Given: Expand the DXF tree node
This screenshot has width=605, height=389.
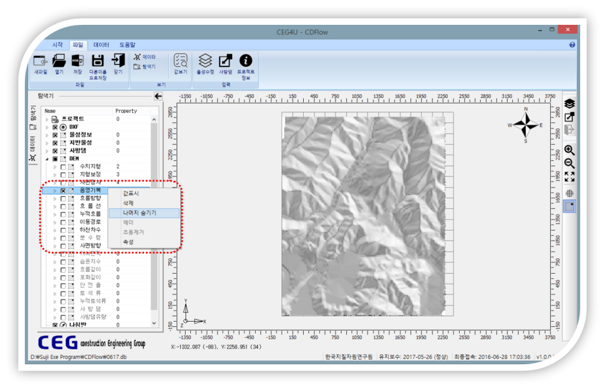Looking at the screenshot, I should click(x=47, y=127).
